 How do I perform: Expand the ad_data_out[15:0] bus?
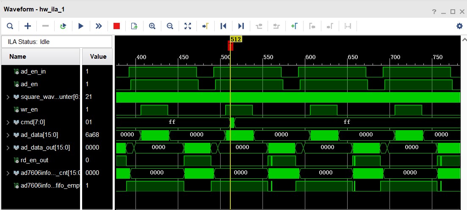point(8,147)
